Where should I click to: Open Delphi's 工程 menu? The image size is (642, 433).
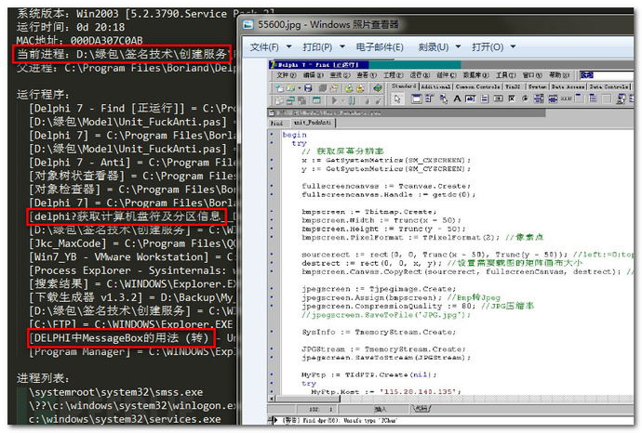394,75
